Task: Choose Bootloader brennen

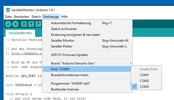Action: click(87, 89)
